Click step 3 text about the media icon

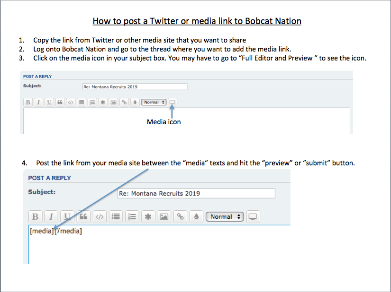click(200, 58)
